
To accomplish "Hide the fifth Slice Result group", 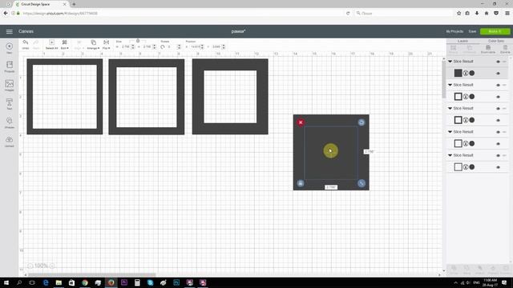I will [x=498, y=155].
